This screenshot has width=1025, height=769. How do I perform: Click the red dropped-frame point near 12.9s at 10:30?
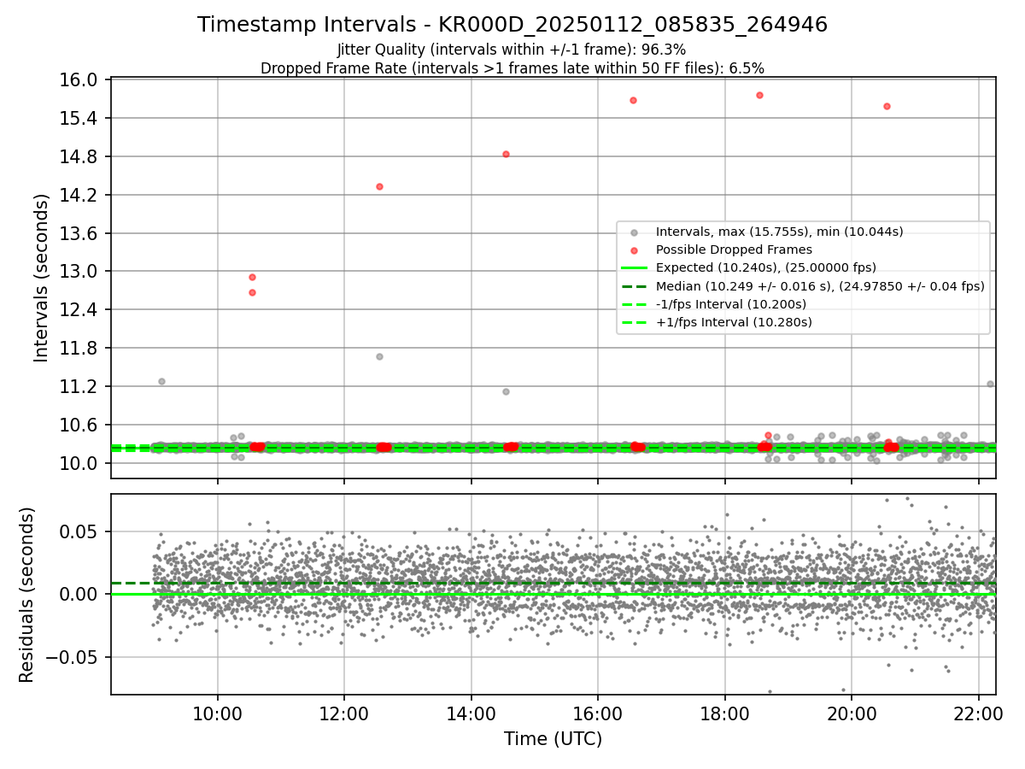click(252, 277)
